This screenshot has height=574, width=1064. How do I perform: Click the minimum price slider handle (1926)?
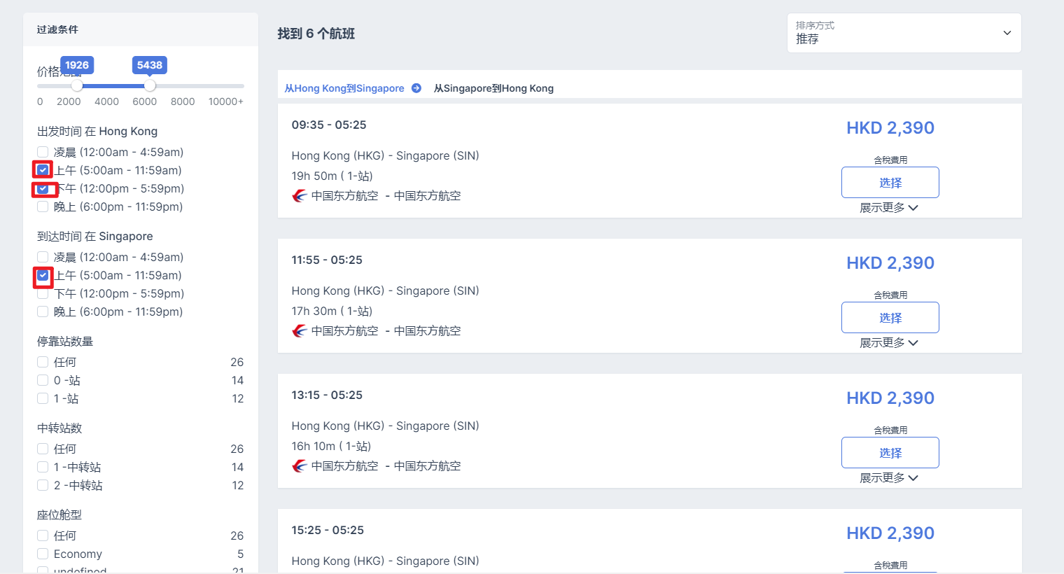[77, 85]
